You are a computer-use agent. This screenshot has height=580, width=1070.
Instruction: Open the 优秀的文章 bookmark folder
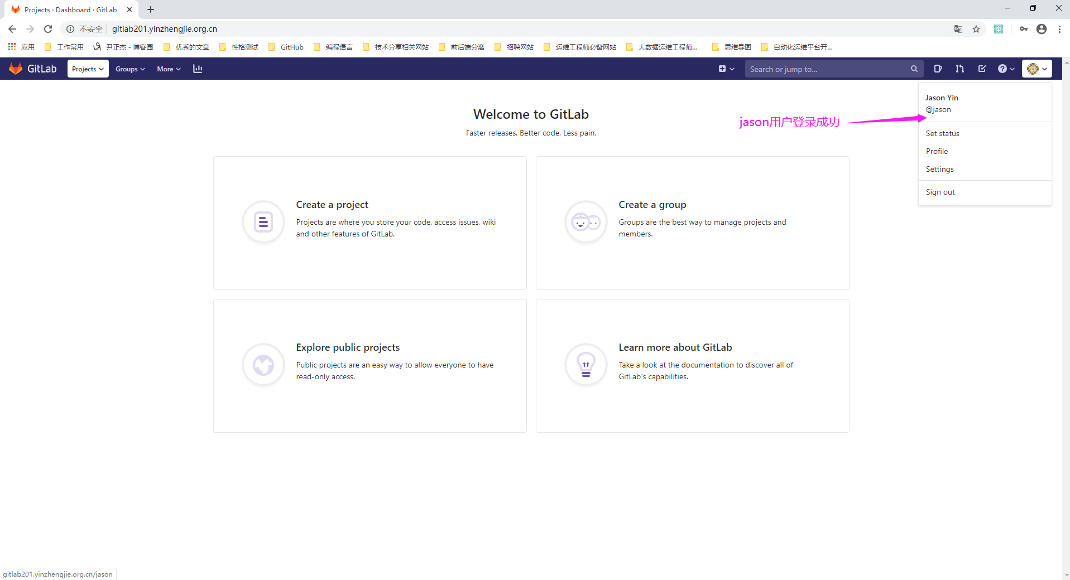click(186, 47)
